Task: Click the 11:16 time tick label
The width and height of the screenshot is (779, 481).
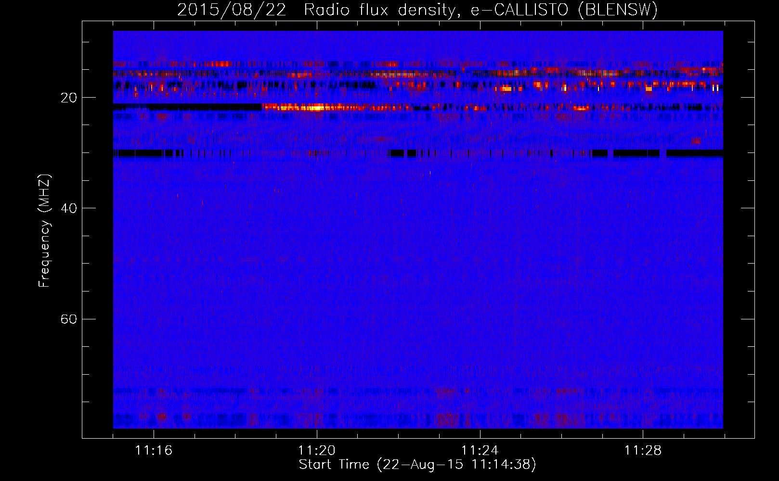Action: (x=154, y=451)
